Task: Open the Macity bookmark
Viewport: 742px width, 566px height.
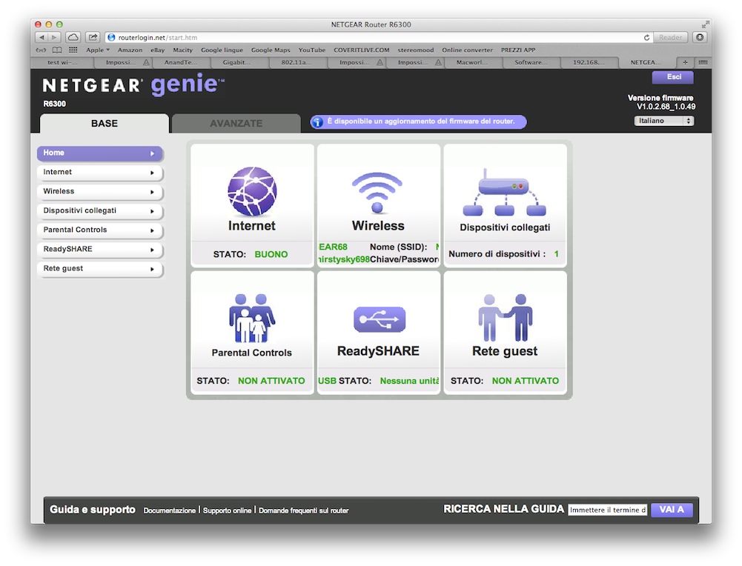Action: [x=182, y=50]
